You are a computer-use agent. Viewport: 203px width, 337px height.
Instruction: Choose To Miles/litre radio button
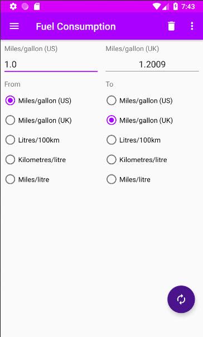(x=128, y=179)
